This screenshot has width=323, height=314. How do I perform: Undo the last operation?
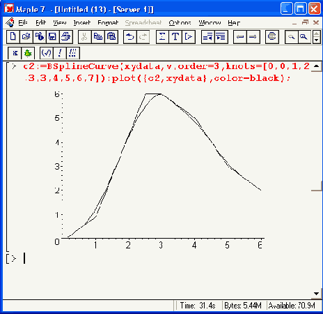tap(130, 37)
